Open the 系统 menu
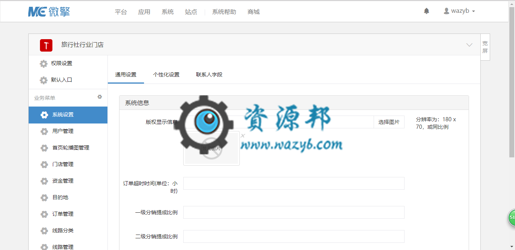Screen dimensions: 515x250 pyautogui.click(x=167, y=12)
